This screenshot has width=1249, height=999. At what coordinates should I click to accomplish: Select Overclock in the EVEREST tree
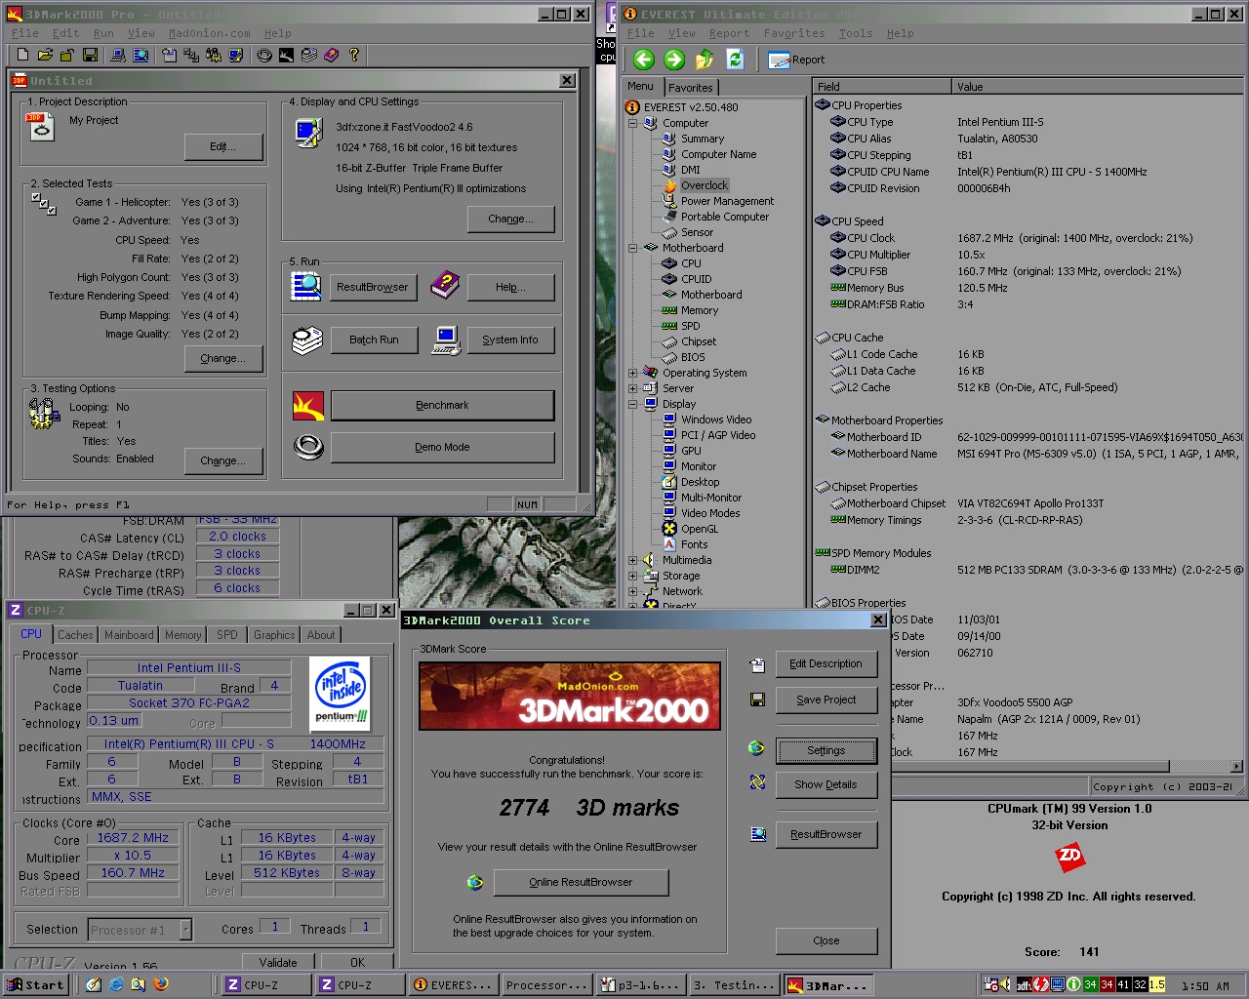(704, 185)
